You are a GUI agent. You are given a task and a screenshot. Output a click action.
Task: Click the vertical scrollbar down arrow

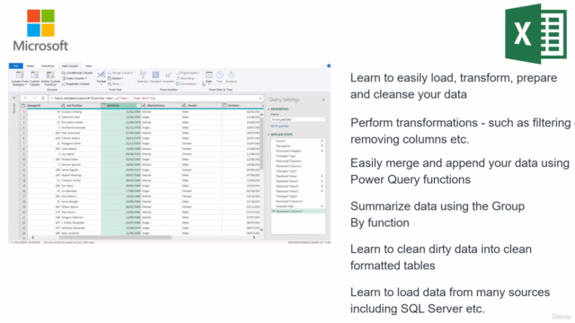(x=261, y=230)
